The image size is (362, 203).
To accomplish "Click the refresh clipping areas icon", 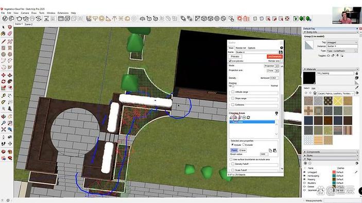I will coord(248,117).
